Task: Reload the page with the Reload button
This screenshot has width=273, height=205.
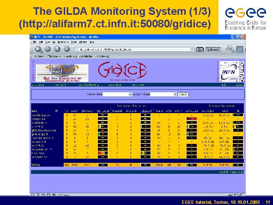Action: 57,49
